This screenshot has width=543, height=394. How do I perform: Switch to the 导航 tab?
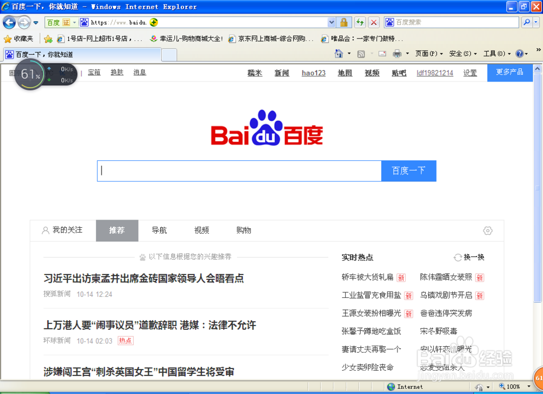pyautogui.click(x=159, y=230)
